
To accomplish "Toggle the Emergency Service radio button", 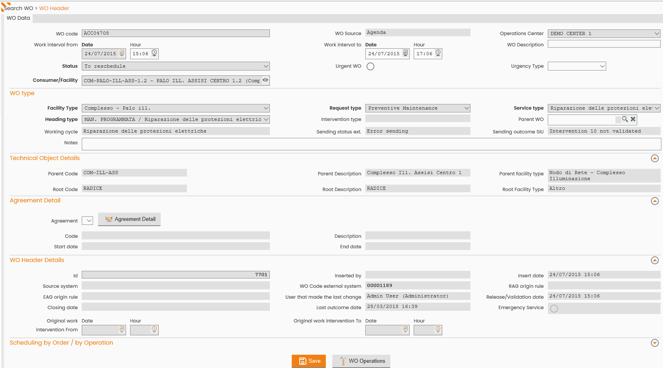I will coord(554,309).
